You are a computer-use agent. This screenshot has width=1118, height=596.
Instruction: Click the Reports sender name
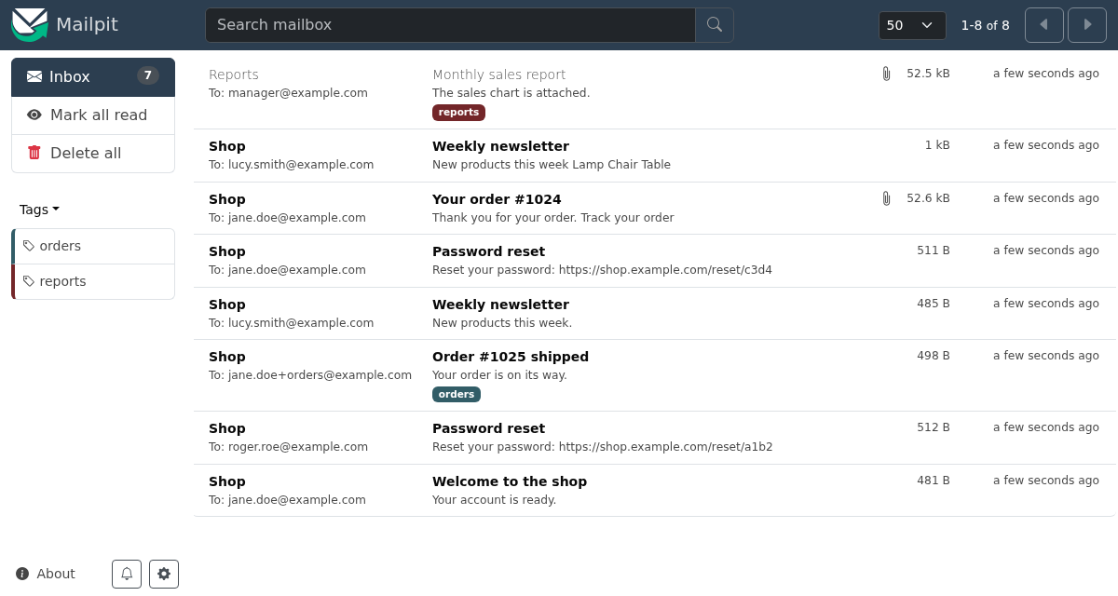pos(234,74)
